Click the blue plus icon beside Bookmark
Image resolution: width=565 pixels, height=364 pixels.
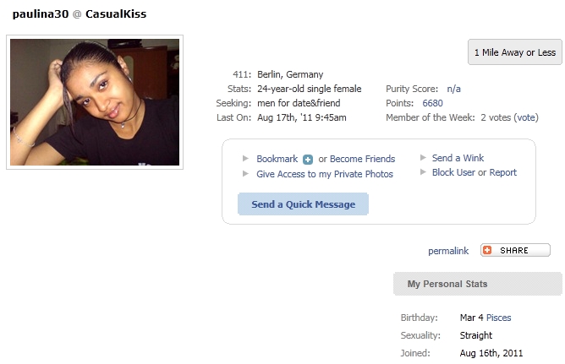click(308, 160)
